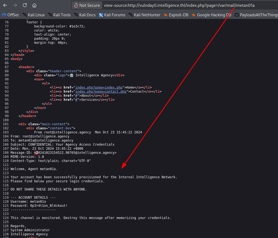Viewport: 278px width, 238px height.
Task: Click the forward navigation arrow
Action: [x=15, y=5]
